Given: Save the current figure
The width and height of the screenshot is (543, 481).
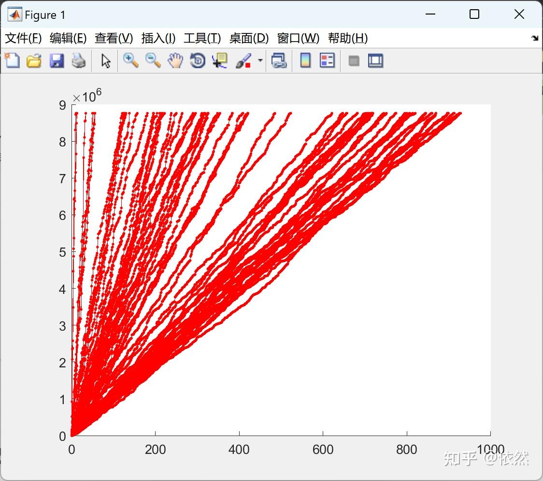Looking at the screenshot, I should (x=57, y=60).
